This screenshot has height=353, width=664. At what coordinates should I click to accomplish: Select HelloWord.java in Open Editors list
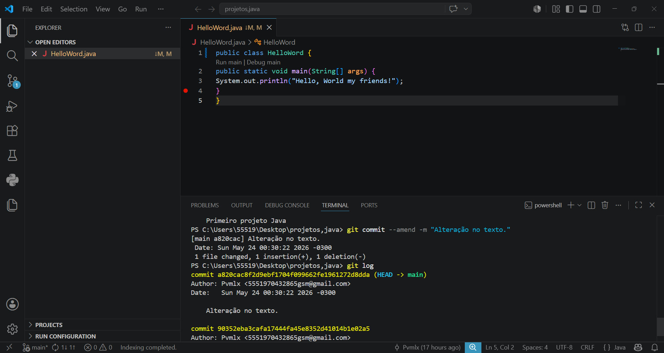click(103, 54)
